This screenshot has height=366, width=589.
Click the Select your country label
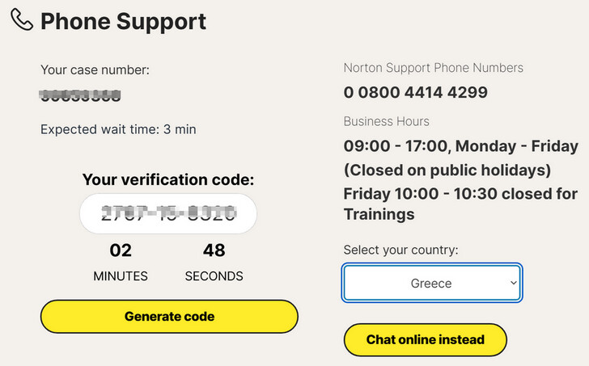click(400, 250)
